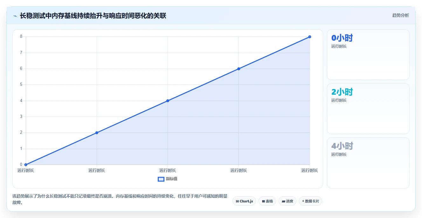This screenshot has width=422, height=218.
Task: Click the lightning trend icon beside the title
Action: point(15,16)
